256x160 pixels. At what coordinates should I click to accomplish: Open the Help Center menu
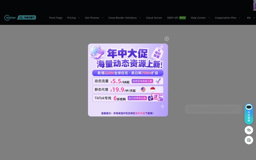click(198, 18)
